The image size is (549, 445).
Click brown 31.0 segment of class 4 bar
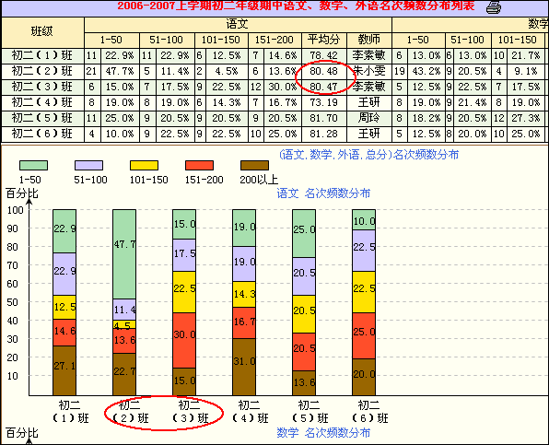[x=244, y=367]
